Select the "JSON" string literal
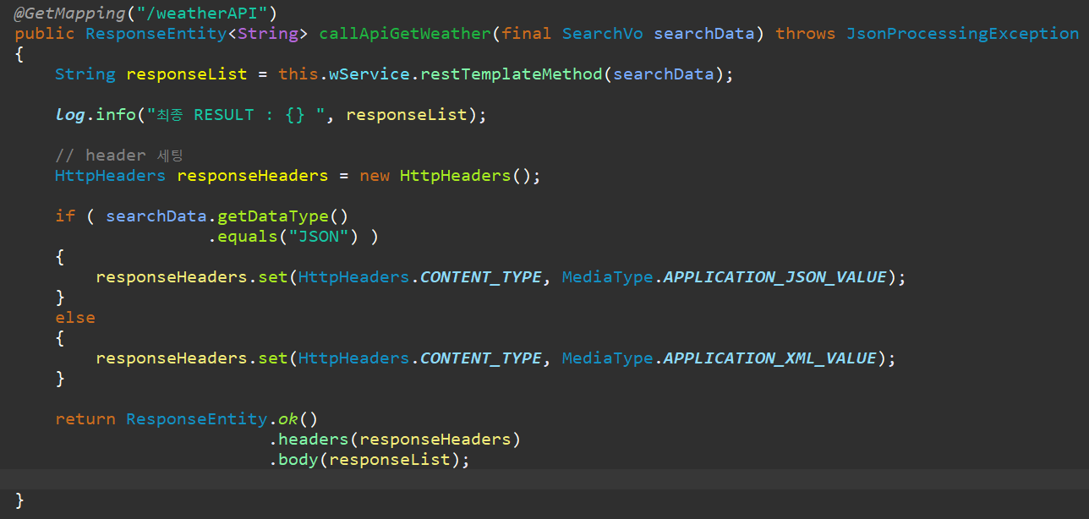This screenshot has height=519, width=1089. (318, 236)
